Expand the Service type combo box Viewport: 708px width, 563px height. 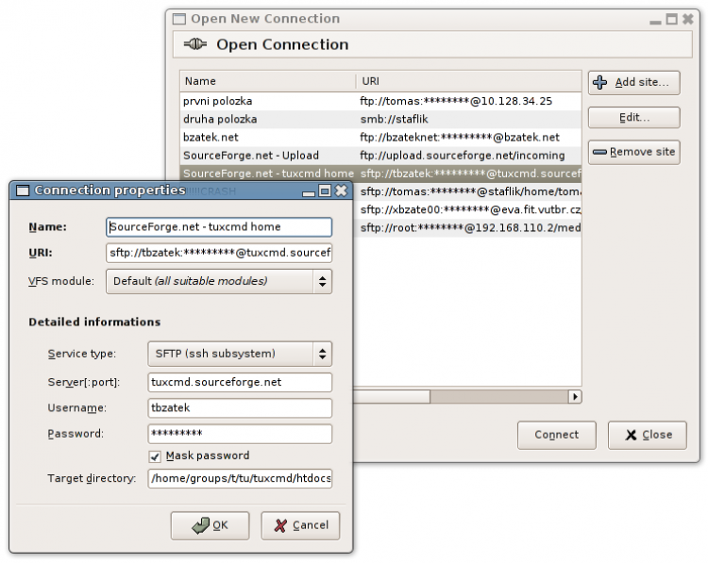click(240, 354)
